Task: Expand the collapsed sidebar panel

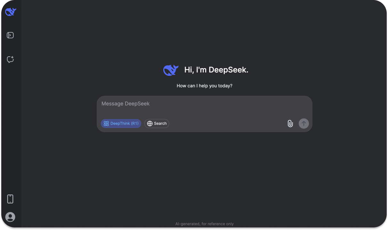Action: pos(10,35)
